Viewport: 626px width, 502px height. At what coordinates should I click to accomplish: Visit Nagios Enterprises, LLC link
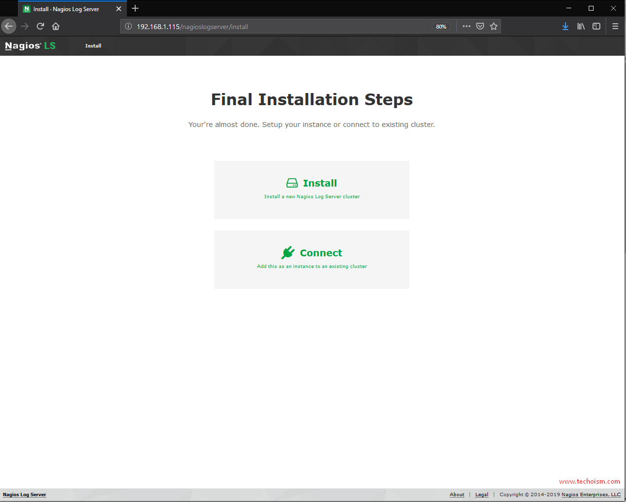(x=591, y=495)
